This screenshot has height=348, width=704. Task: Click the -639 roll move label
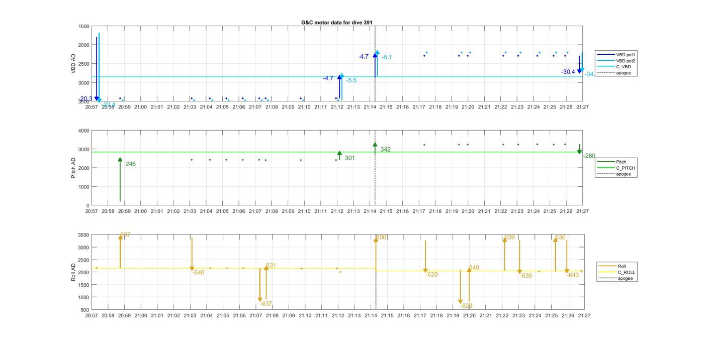(x=525, y=276)
